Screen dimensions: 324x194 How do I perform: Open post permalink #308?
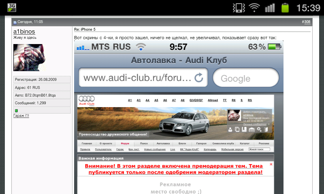(x=307, y=22)
